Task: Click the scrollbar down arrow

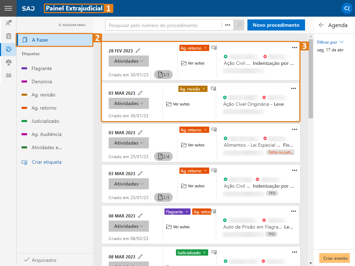Action: 311,263
